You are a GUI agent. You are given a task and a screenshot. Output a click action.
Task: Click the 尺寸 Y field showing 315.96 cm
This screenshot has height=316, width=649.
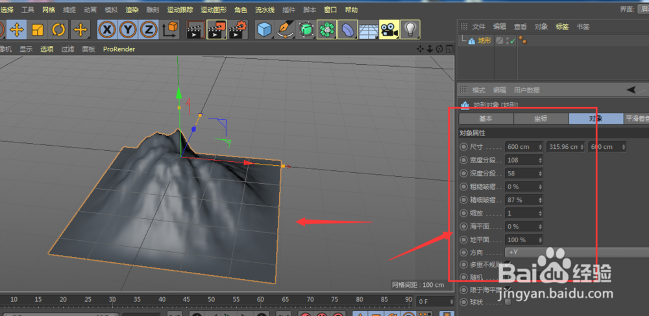pyautogui.click(x=565, y=146)
